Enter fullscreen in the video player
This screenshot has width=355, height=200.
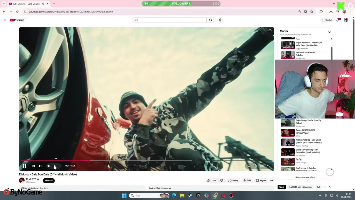(x=268, y=166)
